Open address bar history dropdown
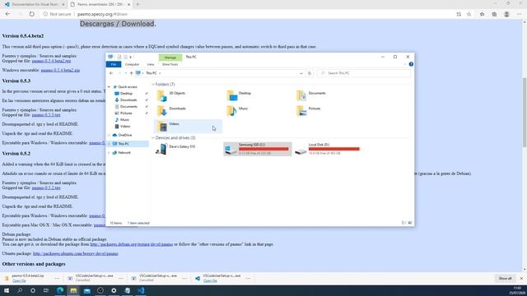The image size is (527, 296). [301, 73]
